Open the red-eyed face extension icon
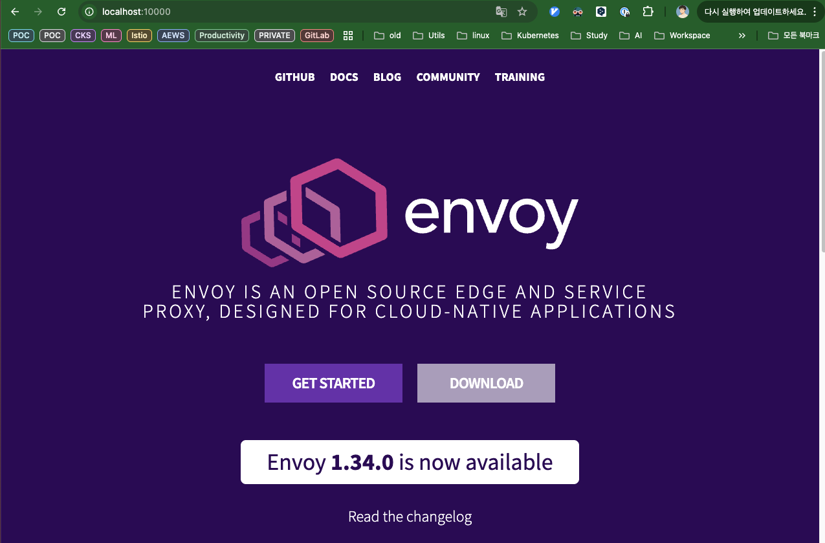 click(x=578, y=12)
